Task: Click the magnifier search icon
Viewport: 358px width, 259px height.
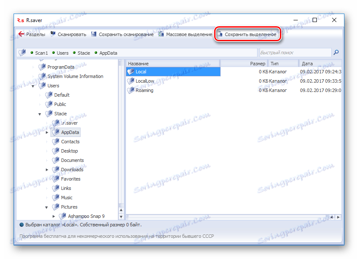Action: [336, 53]
